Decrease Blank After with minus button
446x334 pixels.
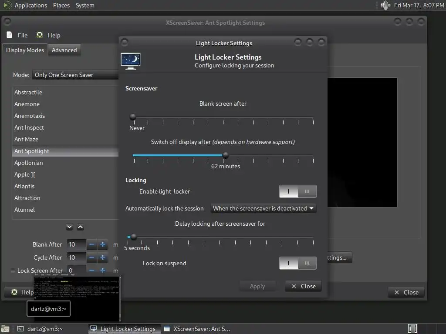pyautogui.click(x=91, y=244)
